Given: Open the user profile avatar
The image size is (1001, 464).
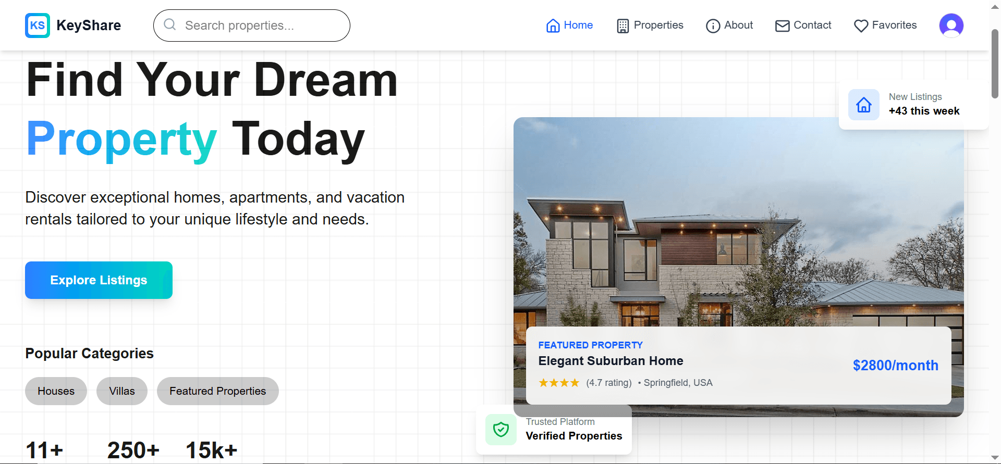Looking at the screenshot, I should tap(951, 26).
